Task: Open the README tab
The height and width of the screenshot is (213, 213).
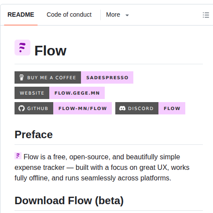Action: tap(21, 15)
